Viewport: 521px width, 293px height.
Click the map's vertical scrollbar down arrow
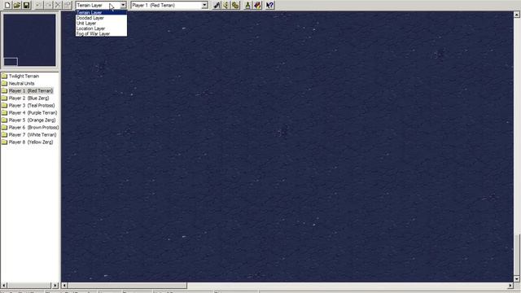point(517,278)
